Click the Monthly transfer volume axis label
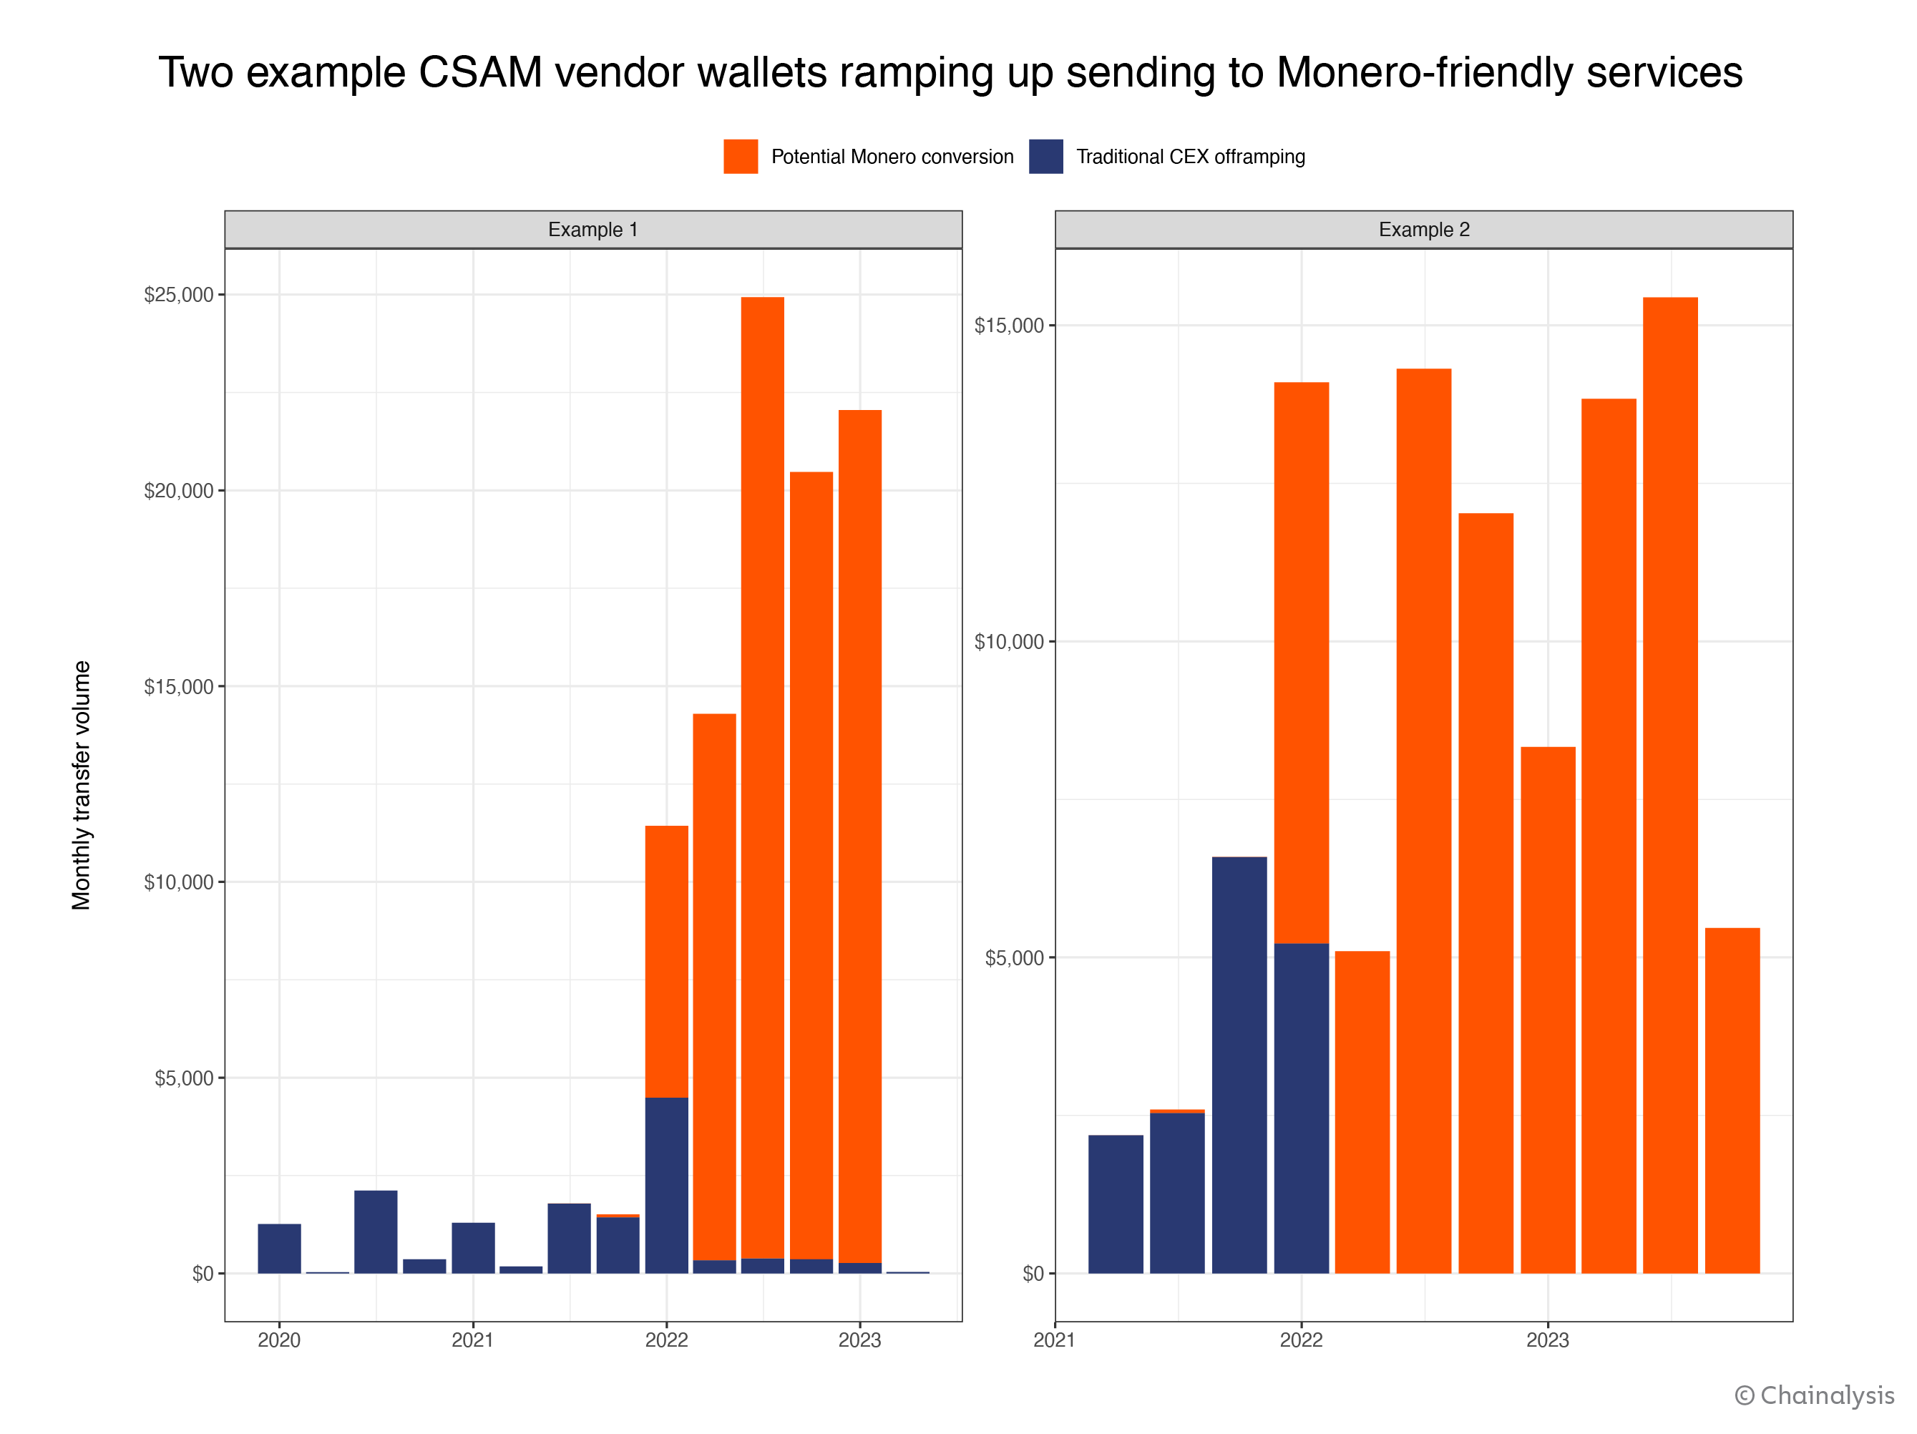The width and height of the screenshot is (1917, 1434). coord(82,785)
